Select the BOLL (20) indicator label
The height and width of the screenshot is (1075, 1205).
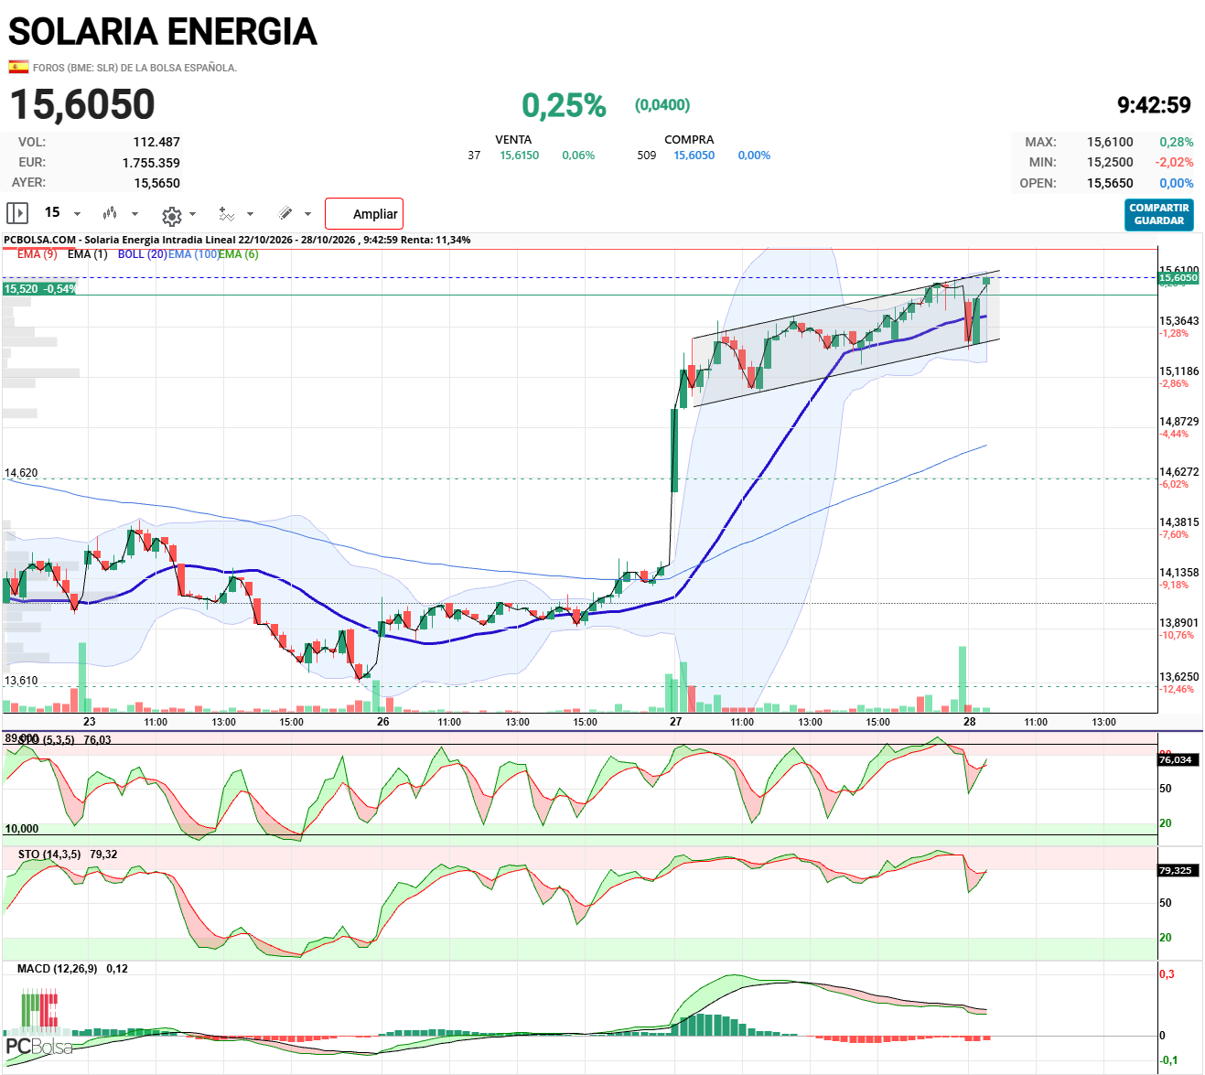pos(142,254)
